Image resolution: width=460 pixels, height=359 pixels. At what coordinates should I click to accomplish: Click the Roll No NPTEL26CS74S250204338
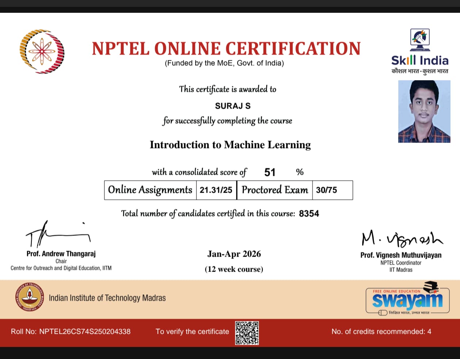70,332
